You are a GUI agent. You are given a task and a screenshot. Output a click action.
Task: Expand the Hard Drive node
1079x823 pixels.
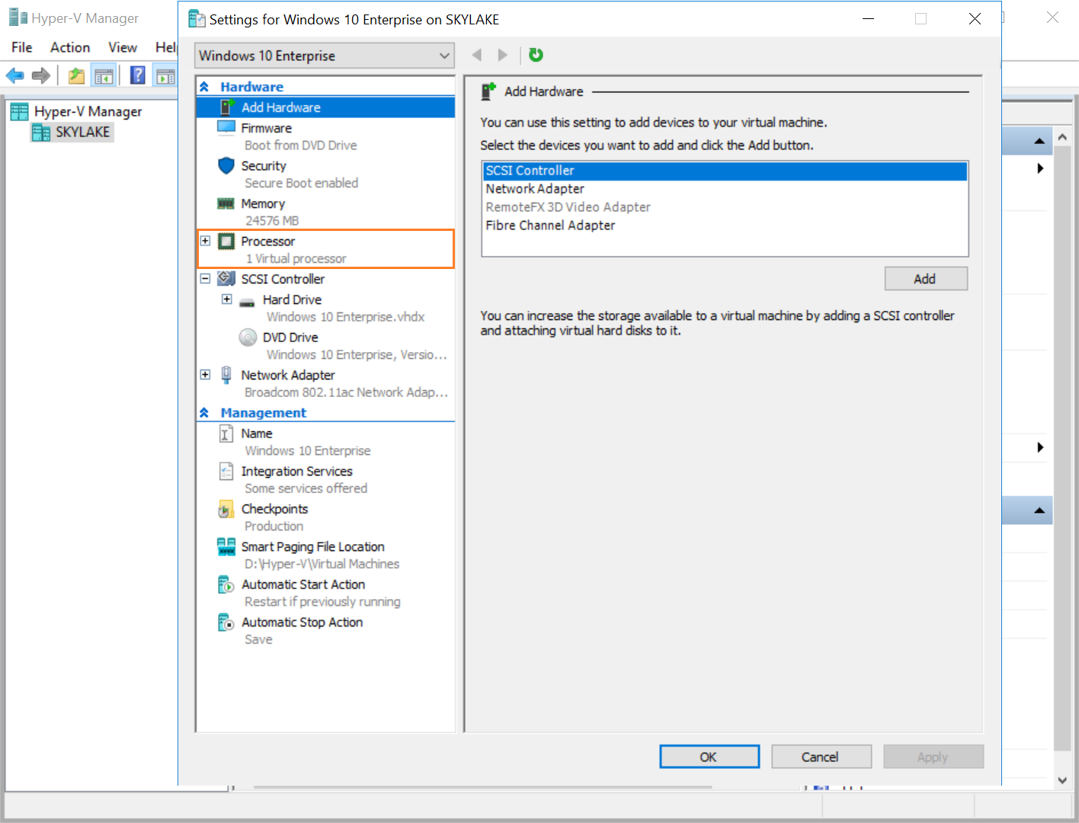[x=227, y=299]
